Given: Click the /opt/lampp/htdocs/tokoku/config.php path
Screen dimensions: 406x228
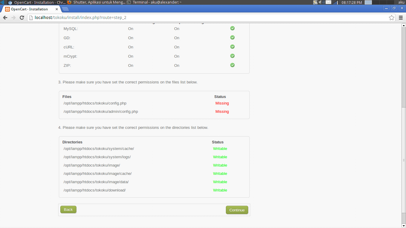Looking at the screenshot, I should 95,103.
